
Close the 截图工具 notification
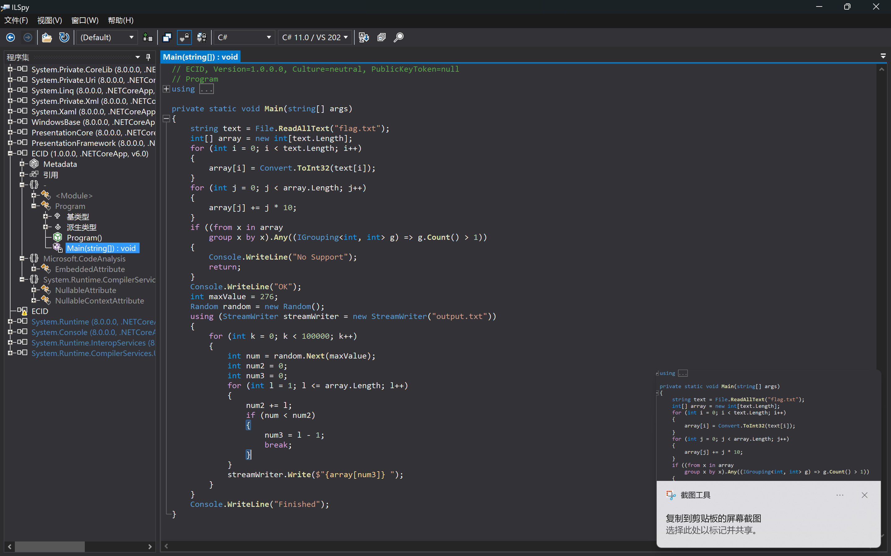(x=864, y=495)
